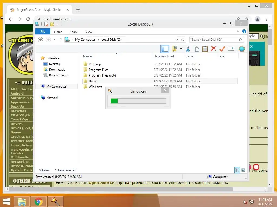Open the Windows Start button
This screenshot has width=277, height=207.
tap(6, 202)
